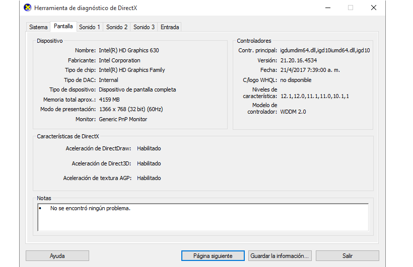Viewport: 413px width, 267px height.
Task: Click the Tipo de dispositivo: label
Action: (73, 90)
